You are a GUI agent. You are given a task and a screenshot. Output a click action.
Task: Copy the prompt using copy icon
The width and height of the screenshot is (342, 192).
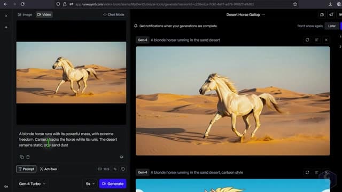[22, 157]
